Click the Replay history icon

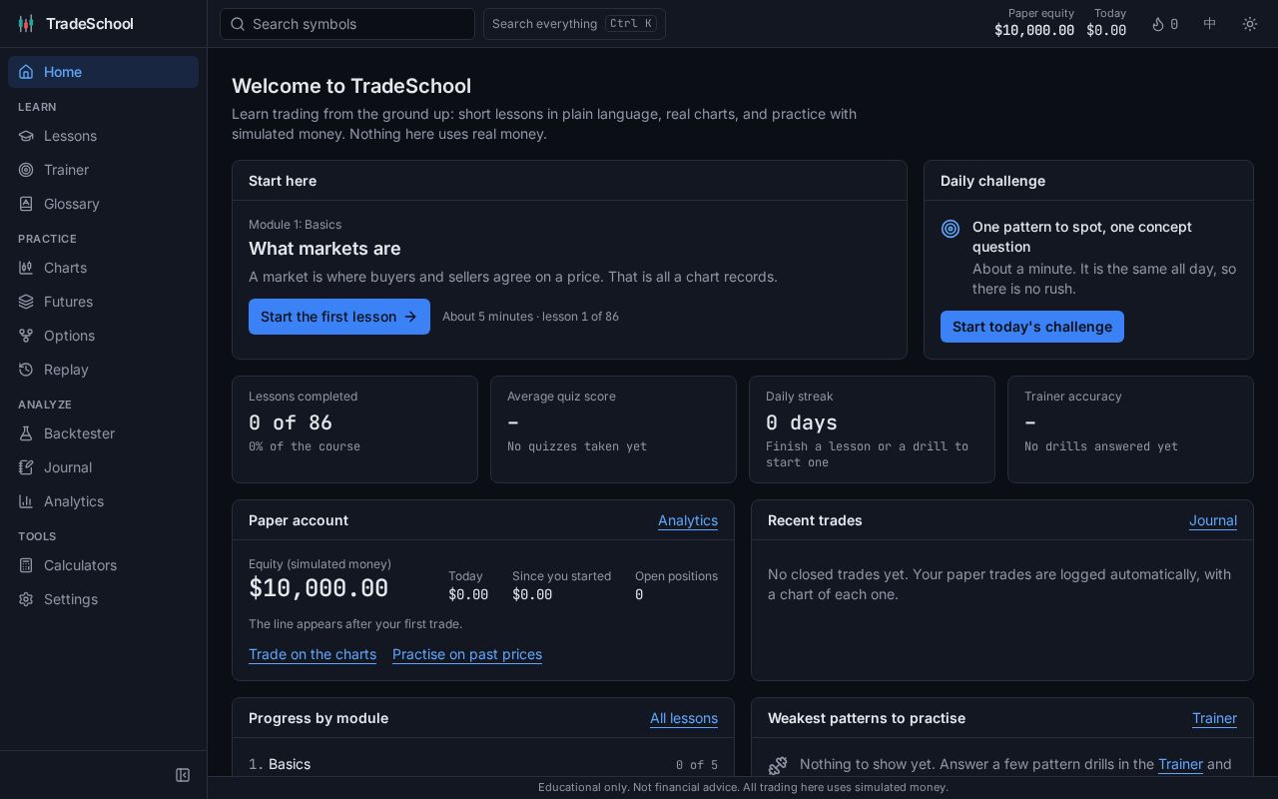tap(26, 370)
